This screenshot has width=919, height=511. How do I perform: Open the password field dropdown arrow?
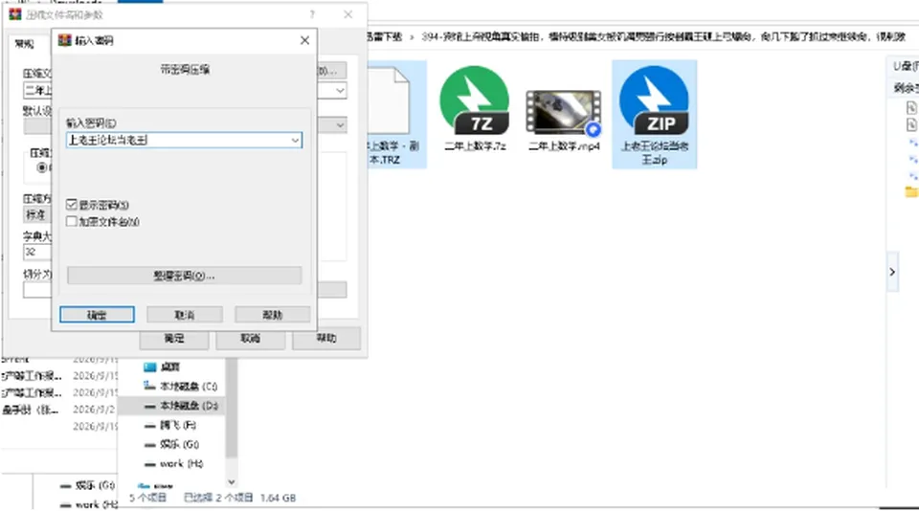pyautogui.click(x=295, y=140)
